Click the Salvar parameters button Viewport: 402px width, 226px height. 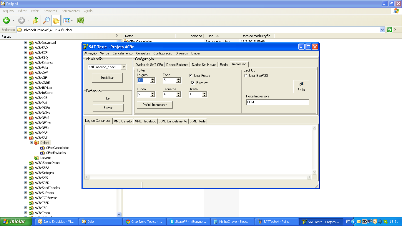[x=108, y=108]
